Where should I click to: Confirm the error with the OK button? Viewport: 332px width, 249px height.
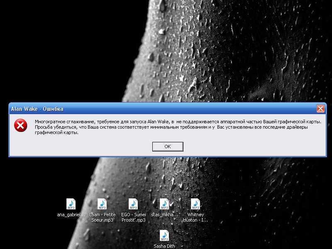(168, 146)
